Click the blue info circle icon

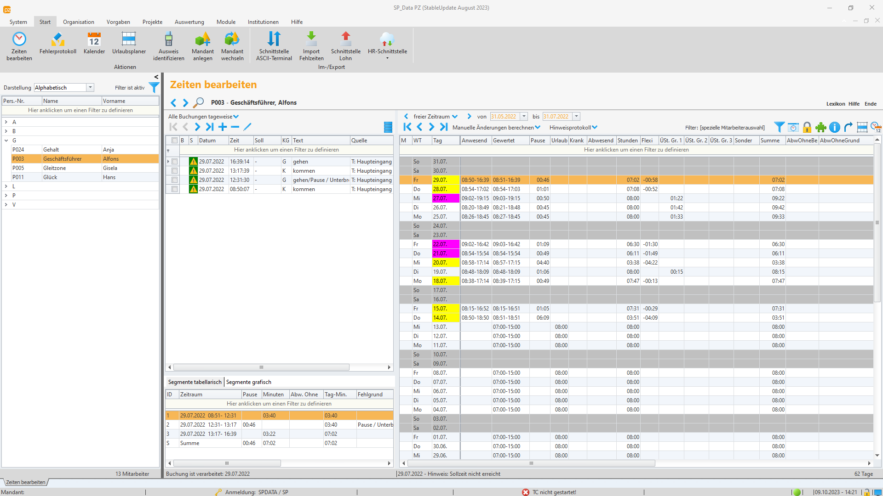835,127
